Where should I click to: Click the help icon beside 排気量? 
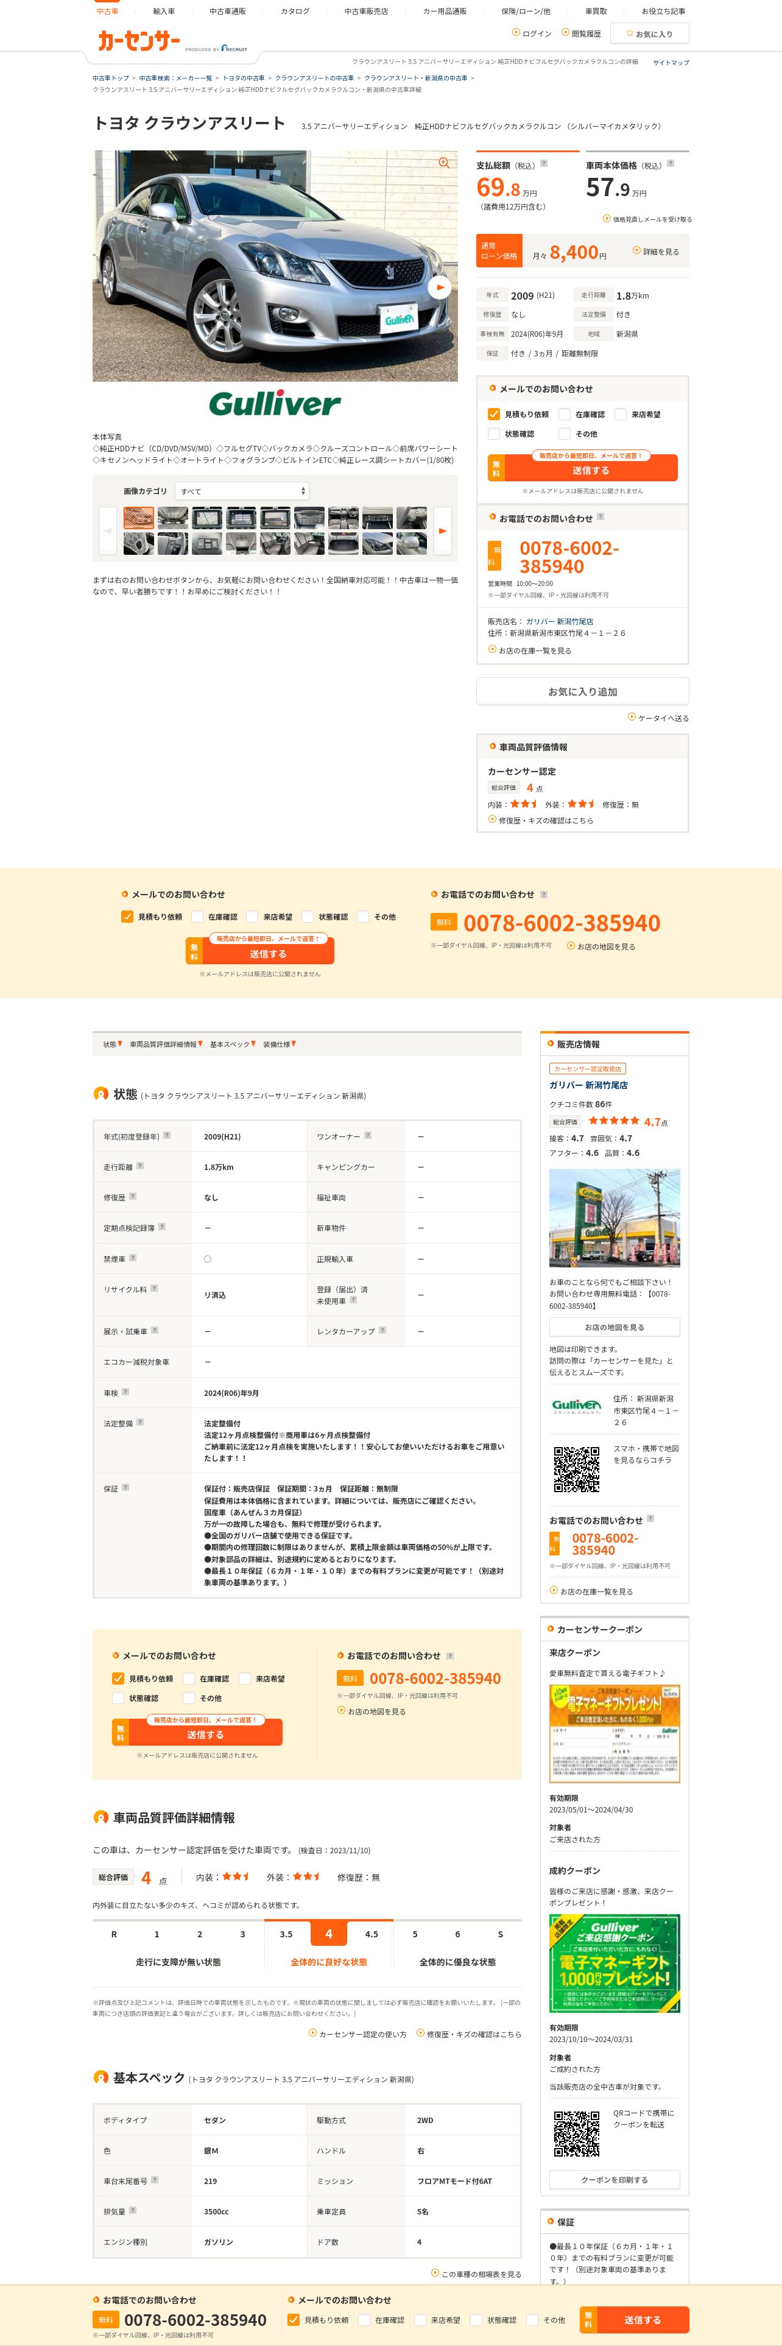pos(133,2210)
